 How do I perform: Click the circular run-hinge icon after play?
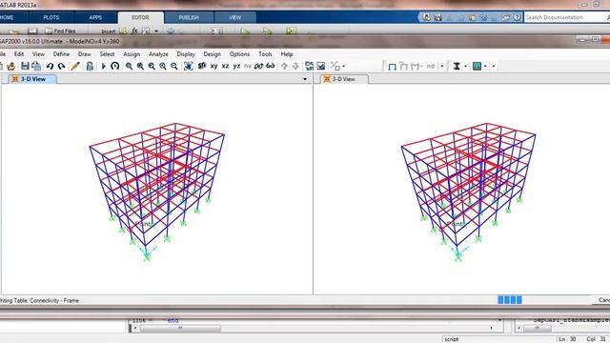[114, 66]
